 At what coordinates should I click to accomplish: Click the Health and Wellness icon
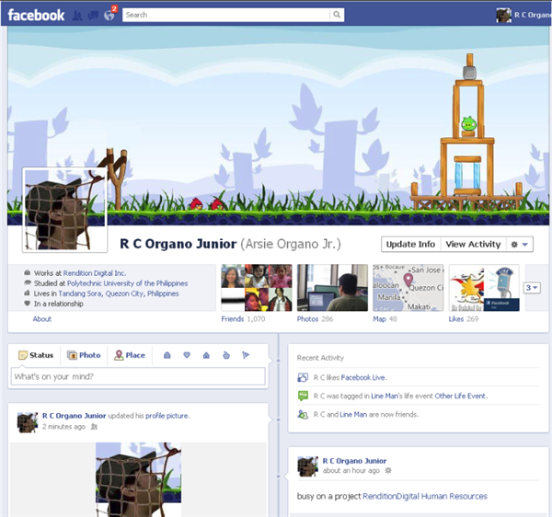(226, 355)
